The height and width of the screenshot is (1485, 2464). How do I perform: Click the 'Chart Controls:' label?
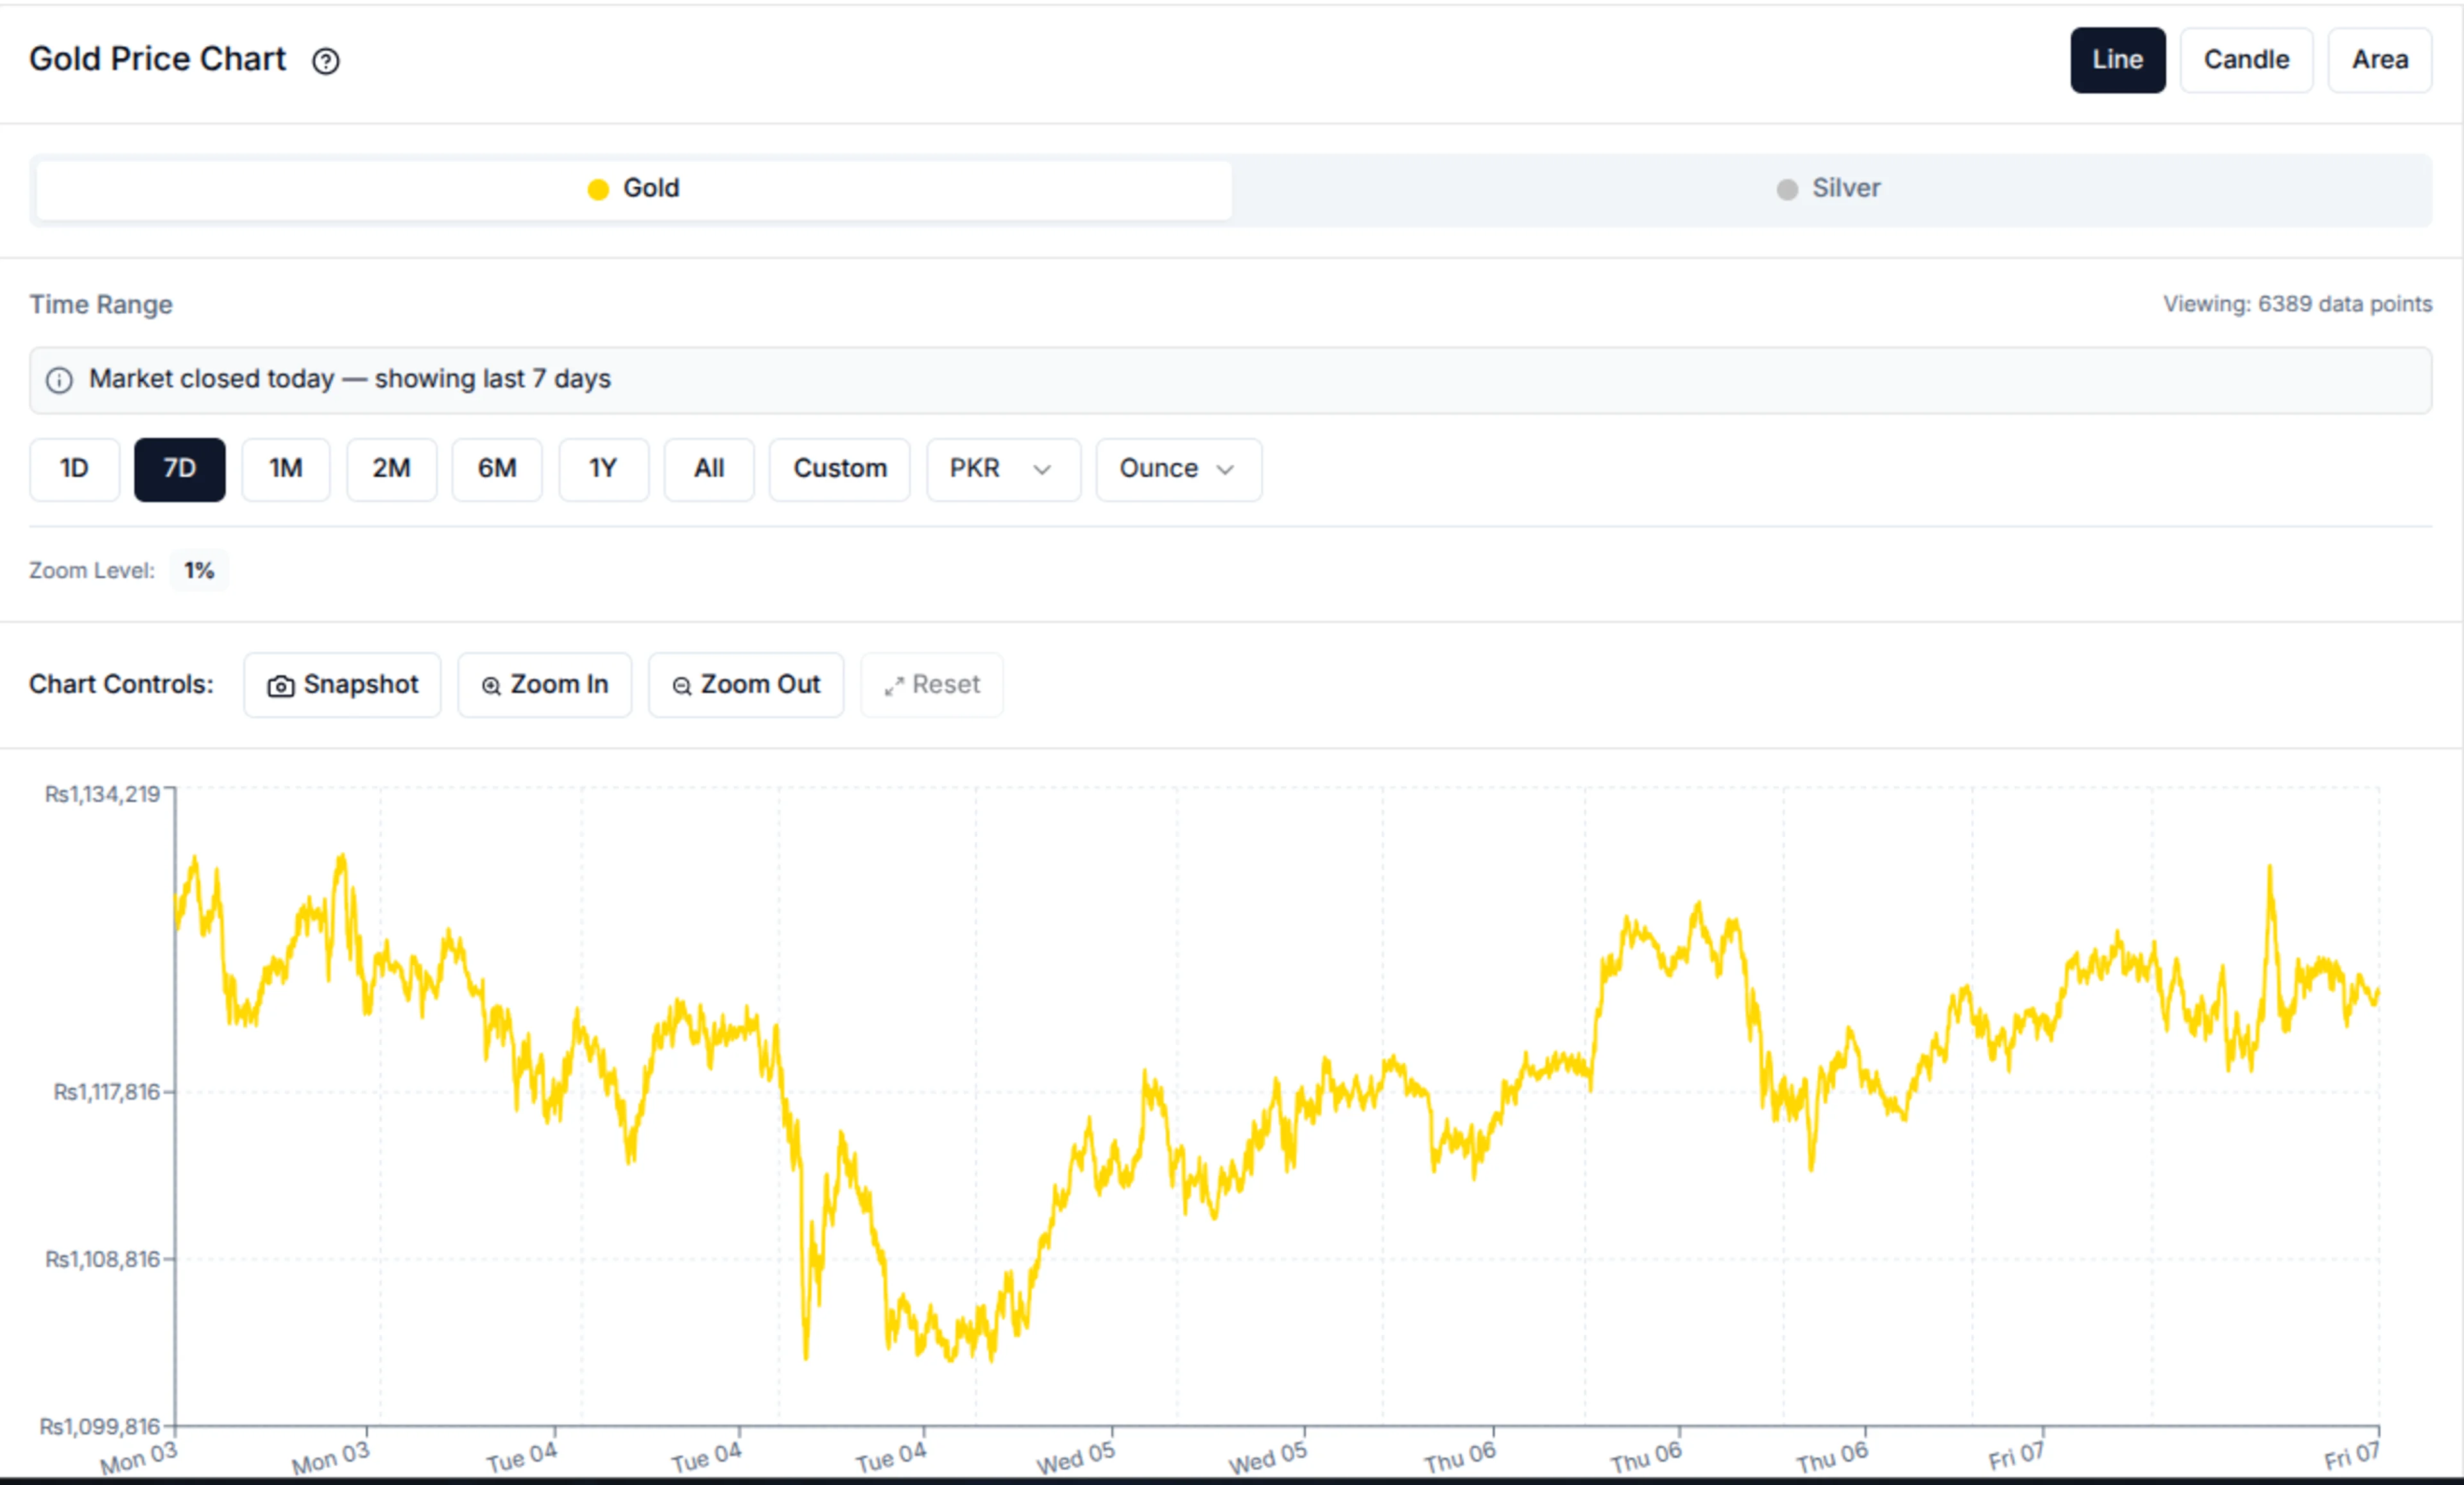pos(121,685)
